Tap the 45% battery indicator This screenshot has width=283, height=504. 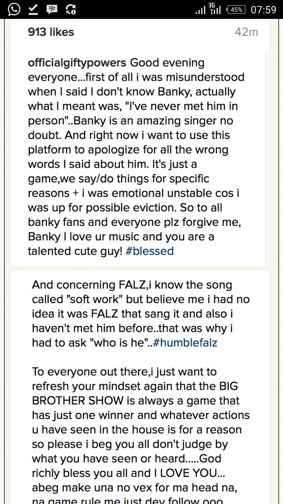click(x=236, y=10)
